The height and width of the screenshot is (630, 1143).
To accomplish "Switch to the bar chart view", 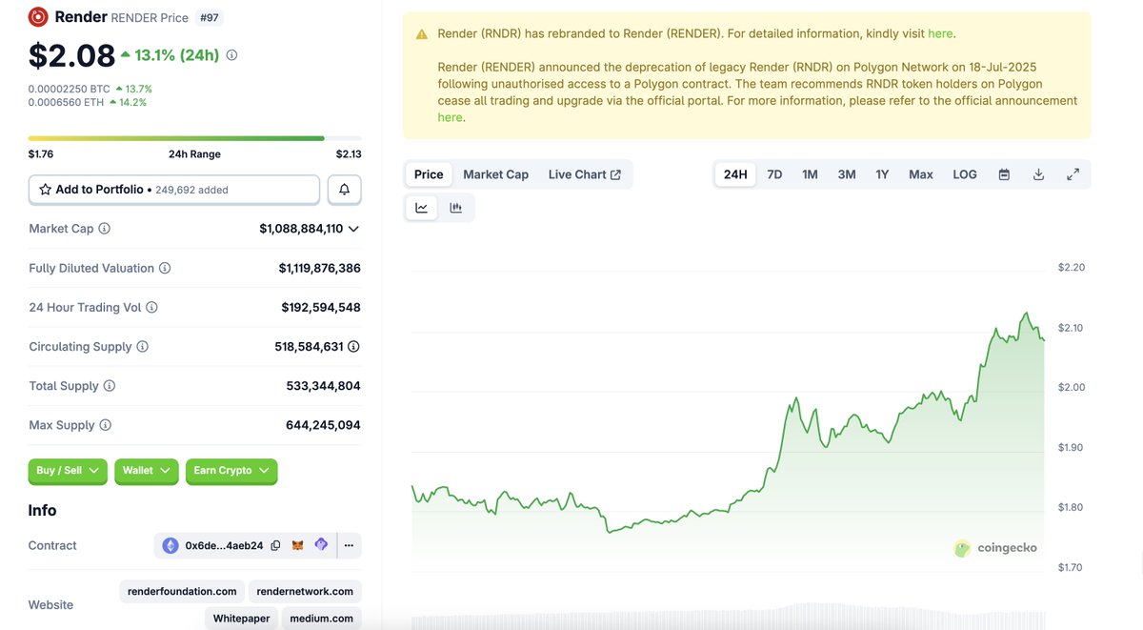I will [455, 207].
